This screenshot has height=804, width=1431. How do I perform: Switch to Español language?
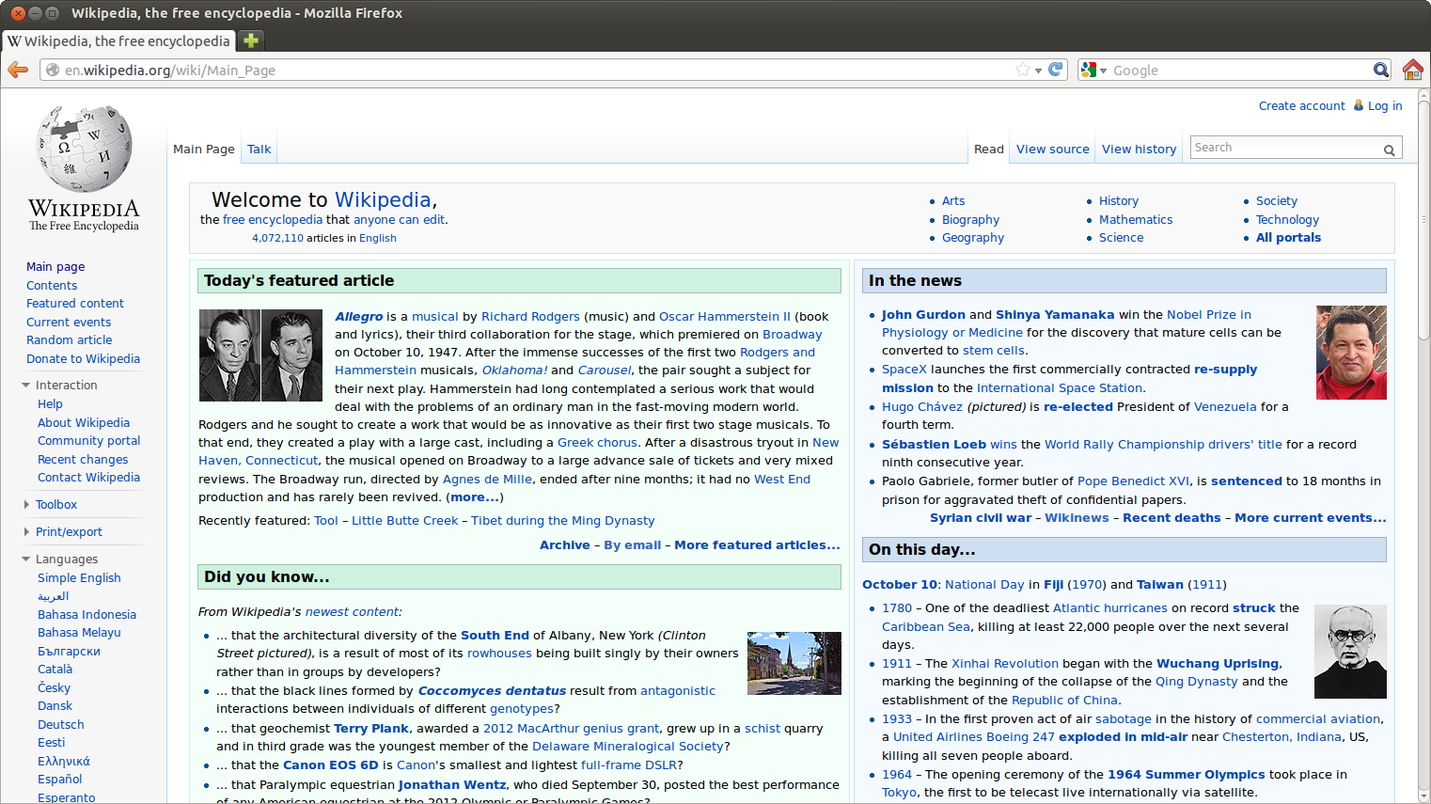[59, 780]
